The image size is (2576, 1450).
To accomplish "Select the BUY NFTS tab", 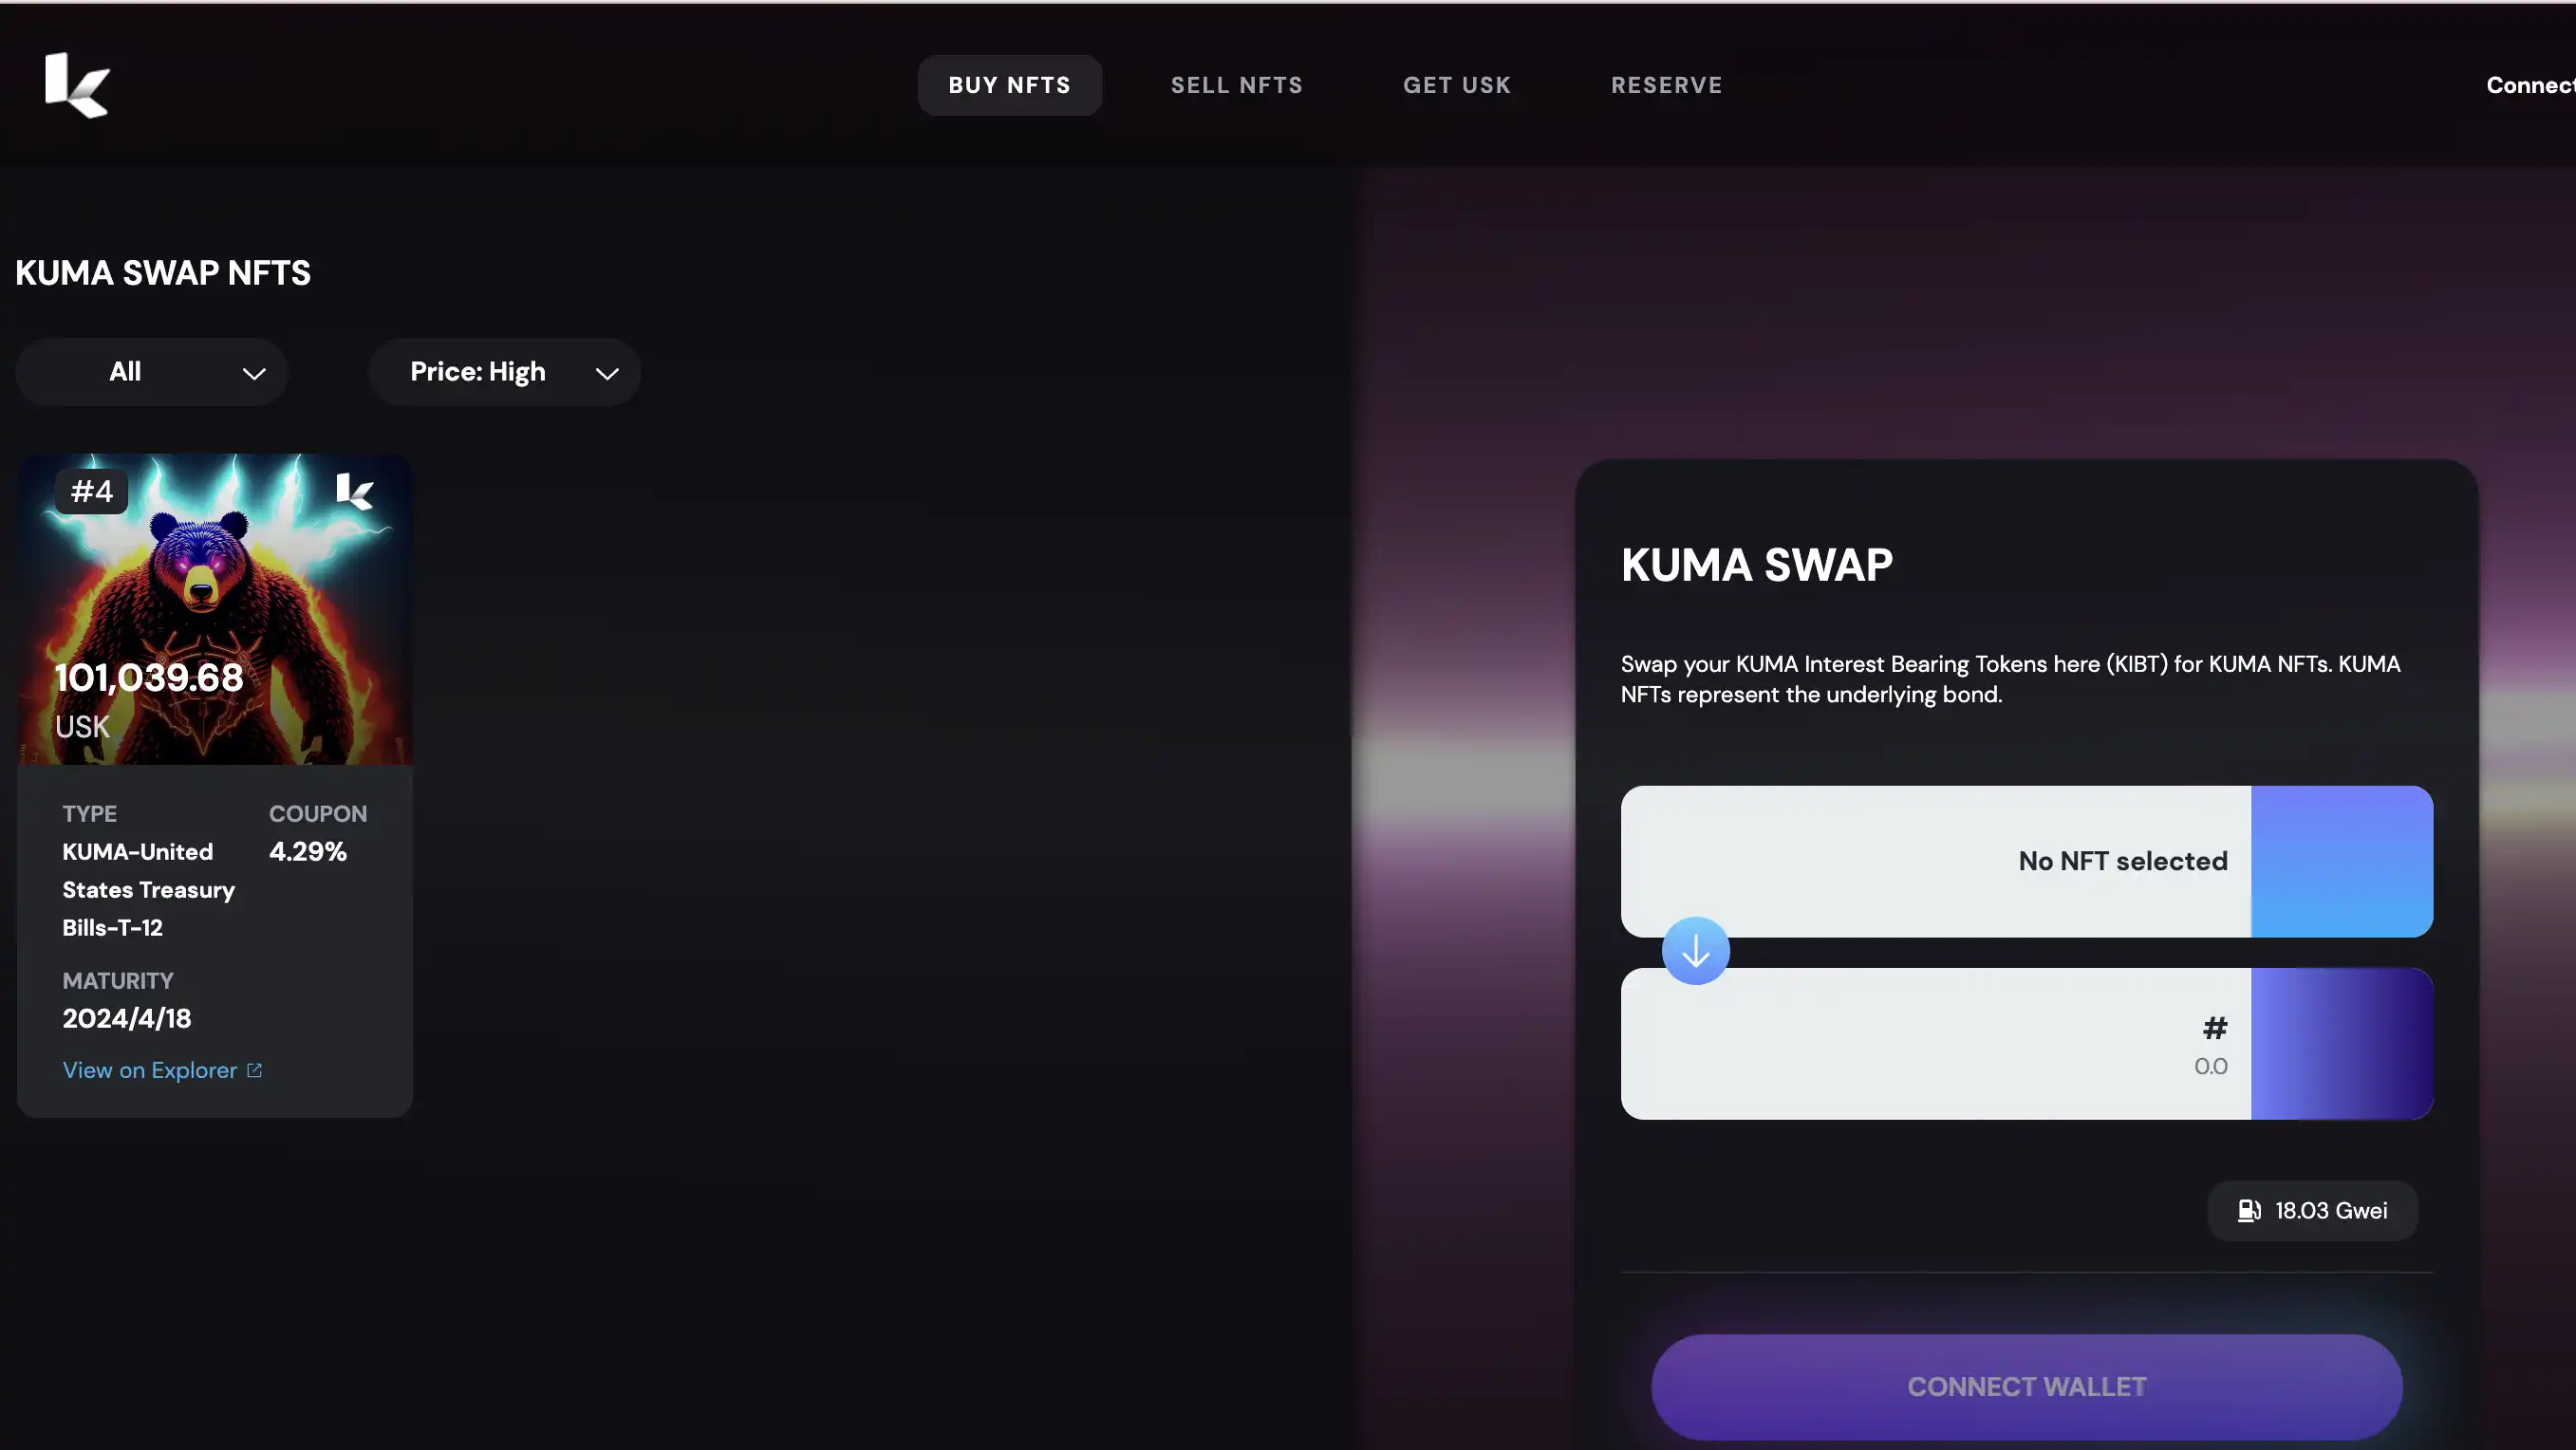I will 1008,84.
